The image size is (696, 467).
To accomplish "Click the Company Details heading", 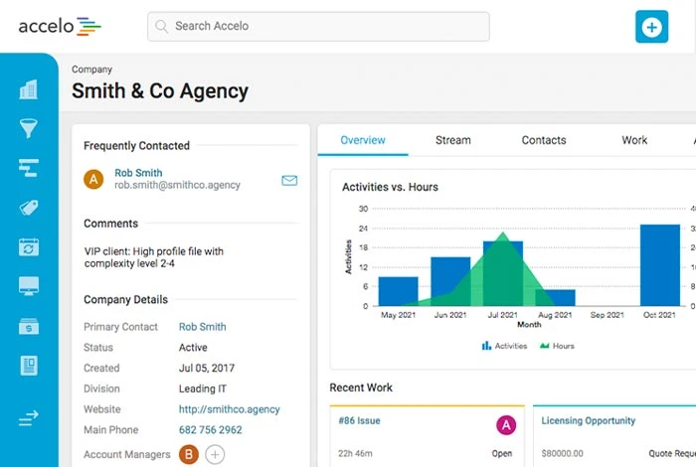I will point(125,300).
